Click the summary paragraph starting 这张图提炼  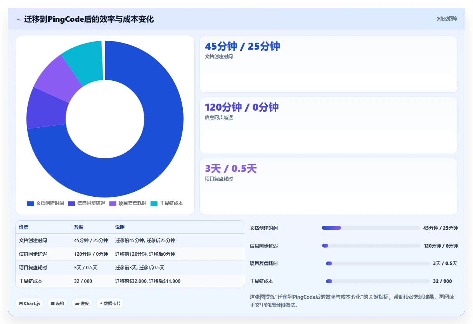click(352, 301)
